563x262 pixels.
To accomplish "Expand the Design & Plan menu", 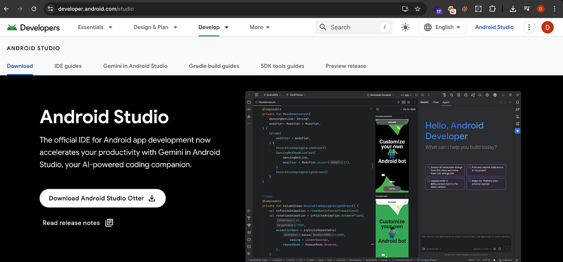I will pos(155,27).
